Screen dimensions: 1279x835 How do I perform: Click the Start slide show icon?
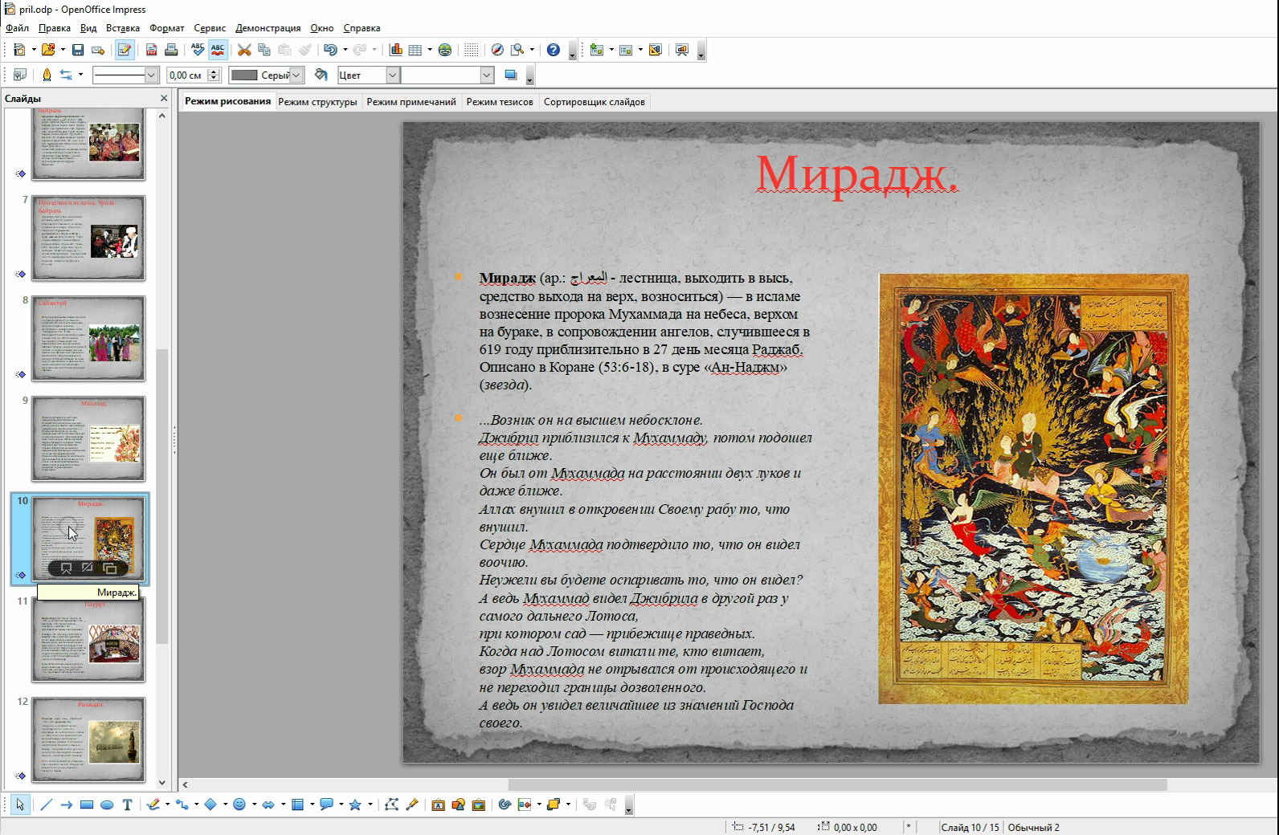tap(682, 50)
